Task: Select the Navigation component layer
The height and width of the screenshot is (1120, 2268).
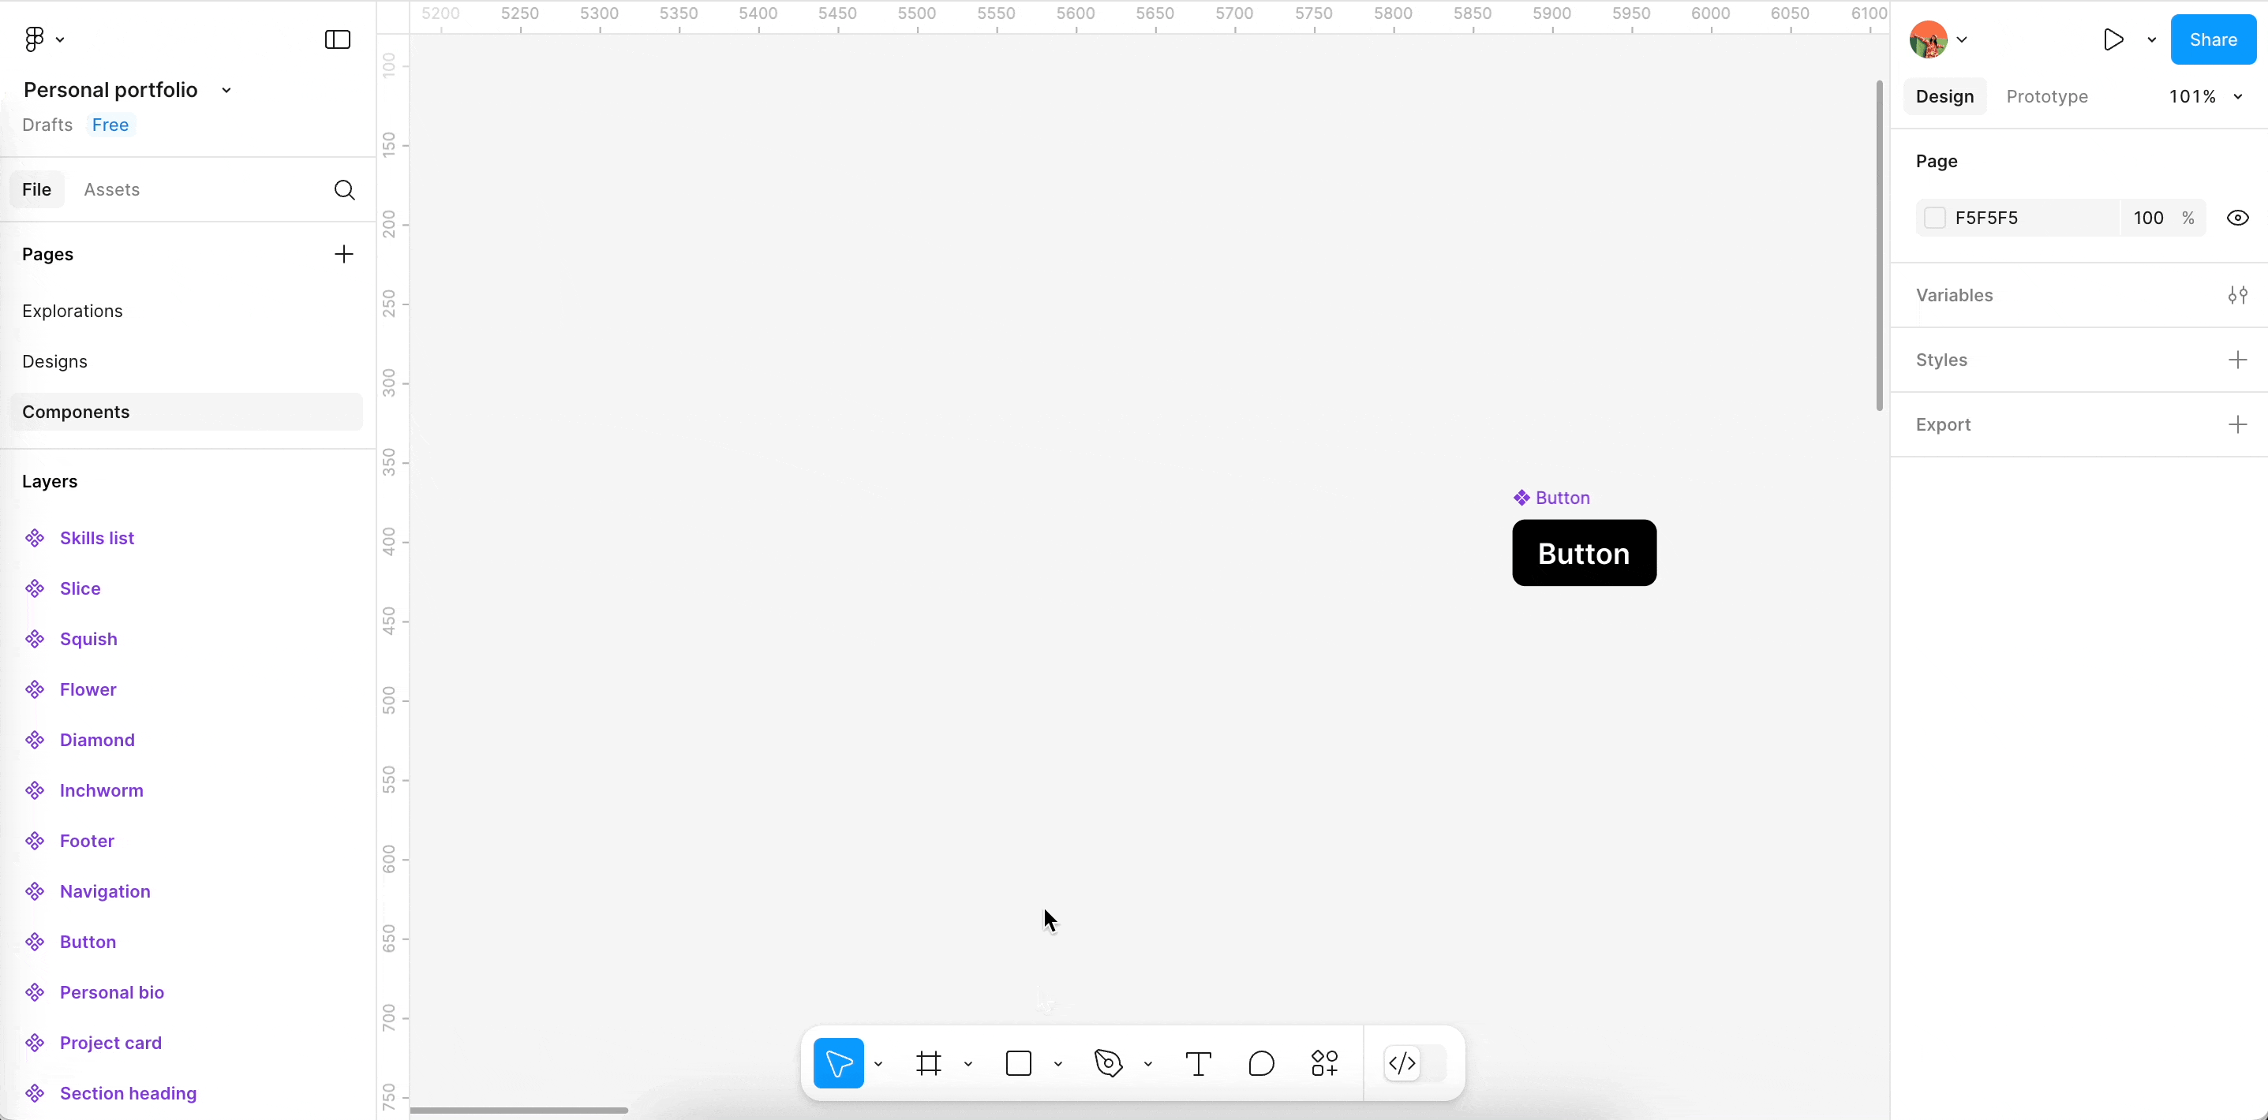Action: tap(105, 891)
